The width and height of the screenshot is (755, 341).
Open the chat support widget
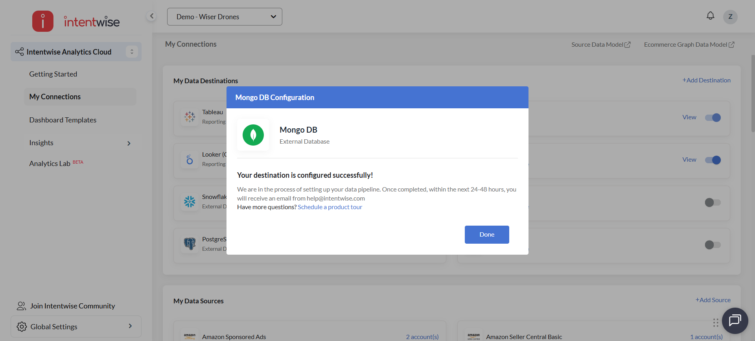click(735, 321)
